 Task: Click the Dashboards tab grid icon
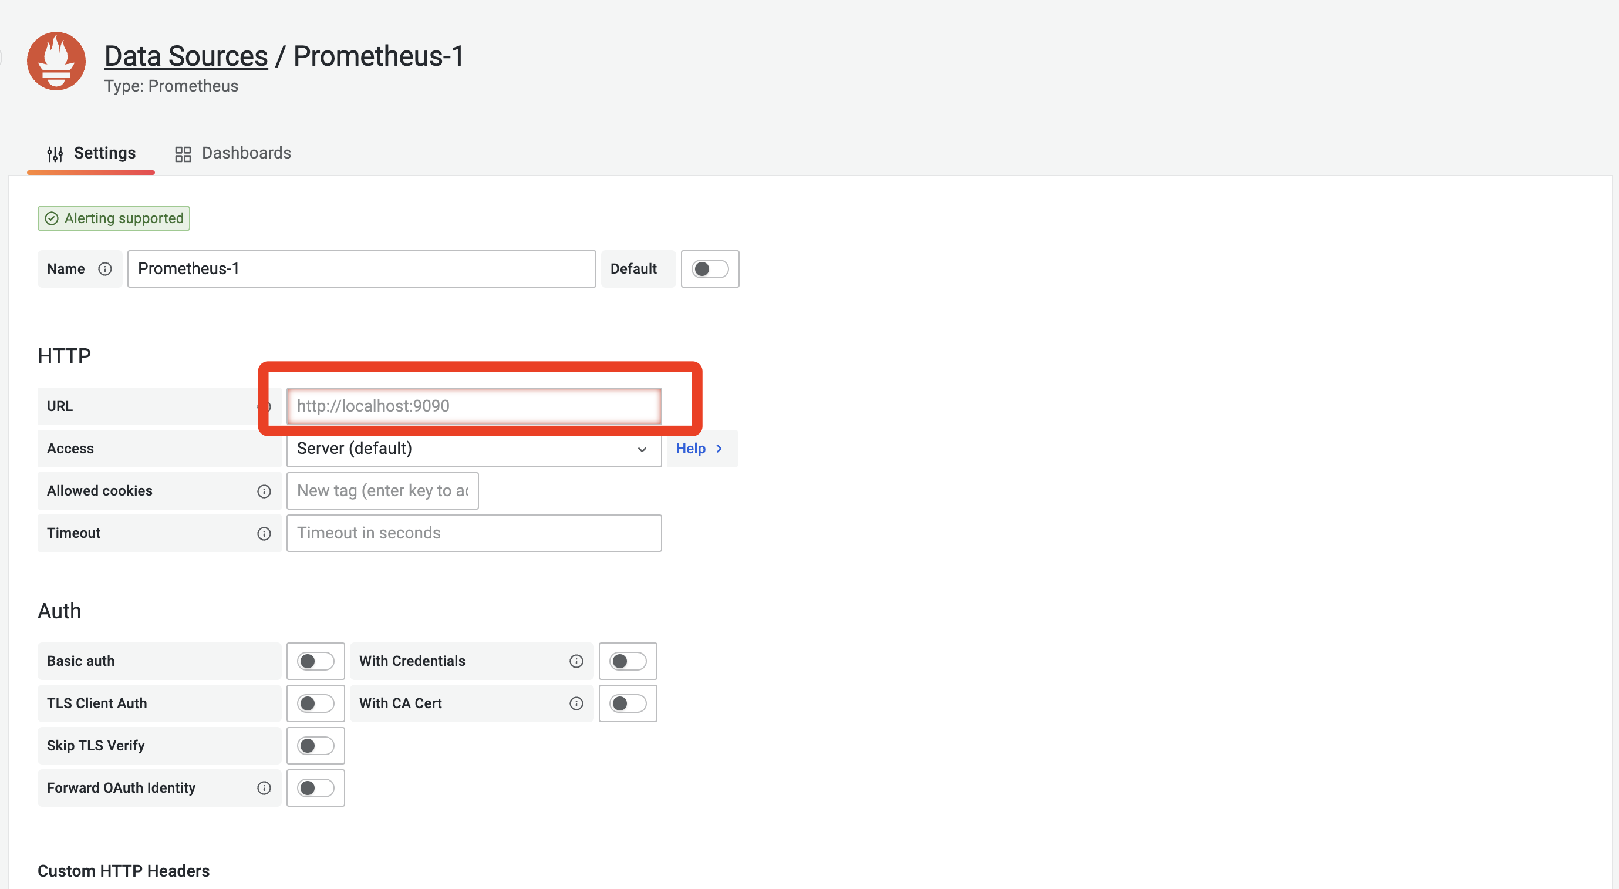coord(183,154)
